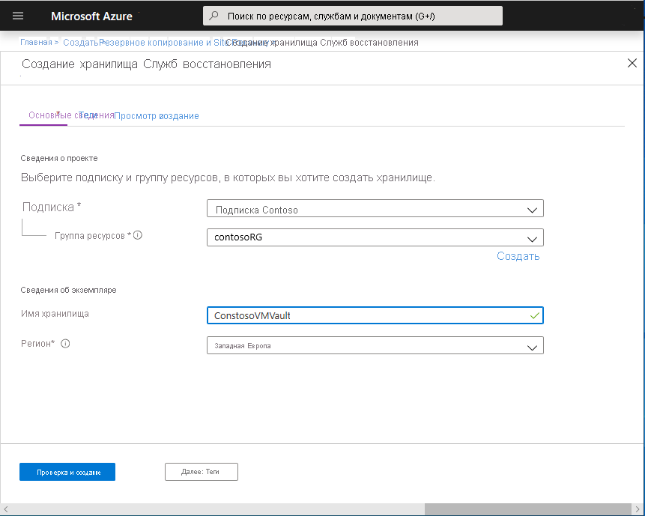Switch to Просмотр и создание tab
Image resolution: width=645 pixels, height=516 pixels.
coord(157,116)
